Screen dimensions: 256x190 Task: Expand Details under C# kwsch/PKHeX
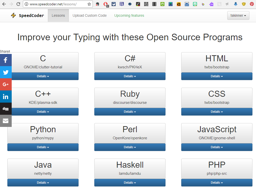point(130,76)
